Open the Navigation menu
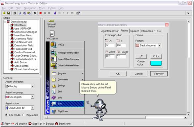194x127 pixels. pyautogui.click(x=30, y=8)
